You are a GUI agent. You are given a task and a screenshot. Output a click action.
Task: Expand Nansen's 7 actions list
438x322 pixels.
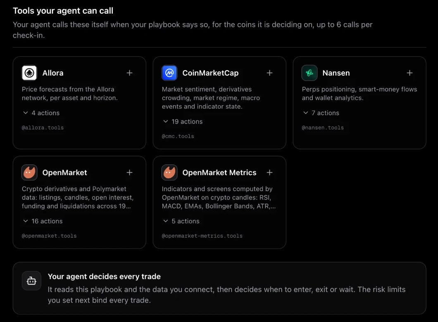pos(321,113)
